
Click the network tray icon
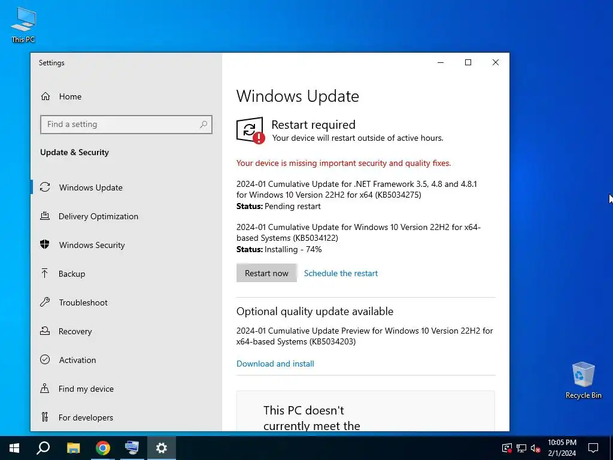521,448
